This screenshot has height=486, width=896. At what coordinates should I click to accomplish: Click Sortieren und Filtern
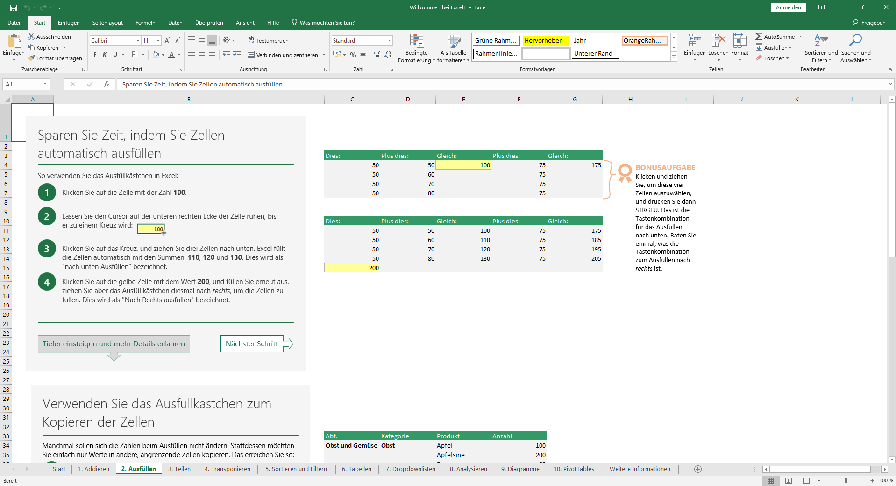[820, 48]
